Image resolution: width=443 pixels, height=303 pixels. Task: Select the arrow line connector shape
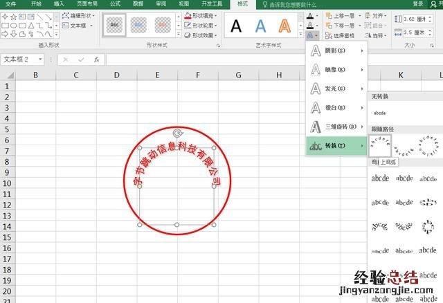coord(48,17)
